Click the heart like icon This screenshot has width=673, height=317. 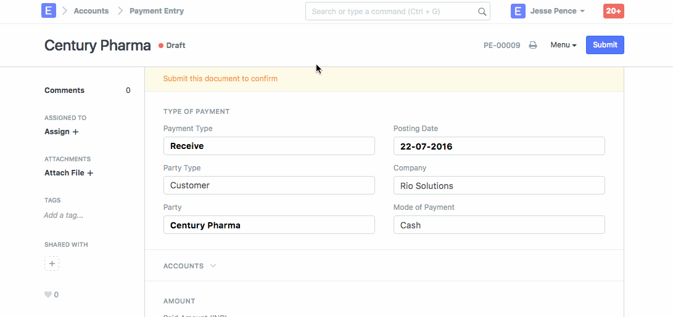pos(48,295)
